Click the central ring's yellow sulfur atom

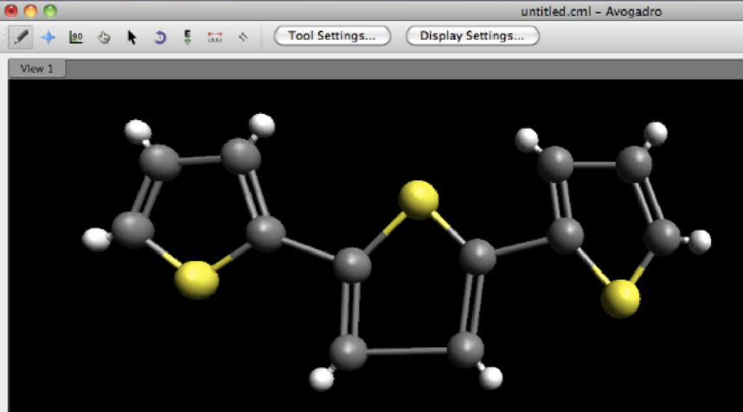(420, 199)
